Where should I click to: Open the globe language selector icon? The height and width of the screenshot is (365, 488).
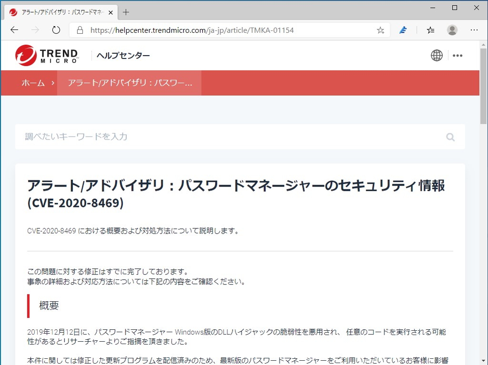[437, 55]
